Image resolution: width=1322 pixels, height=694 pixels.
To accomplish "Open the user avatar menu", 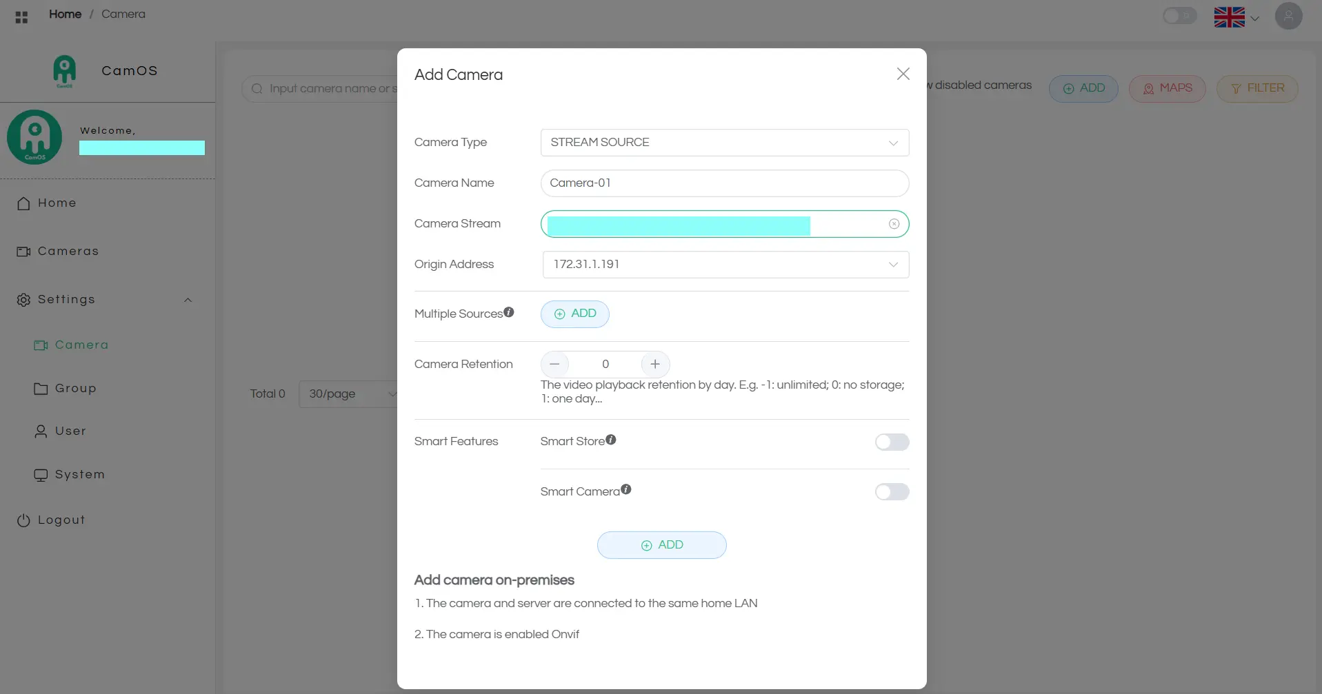I will click(x=1288, y=16).
